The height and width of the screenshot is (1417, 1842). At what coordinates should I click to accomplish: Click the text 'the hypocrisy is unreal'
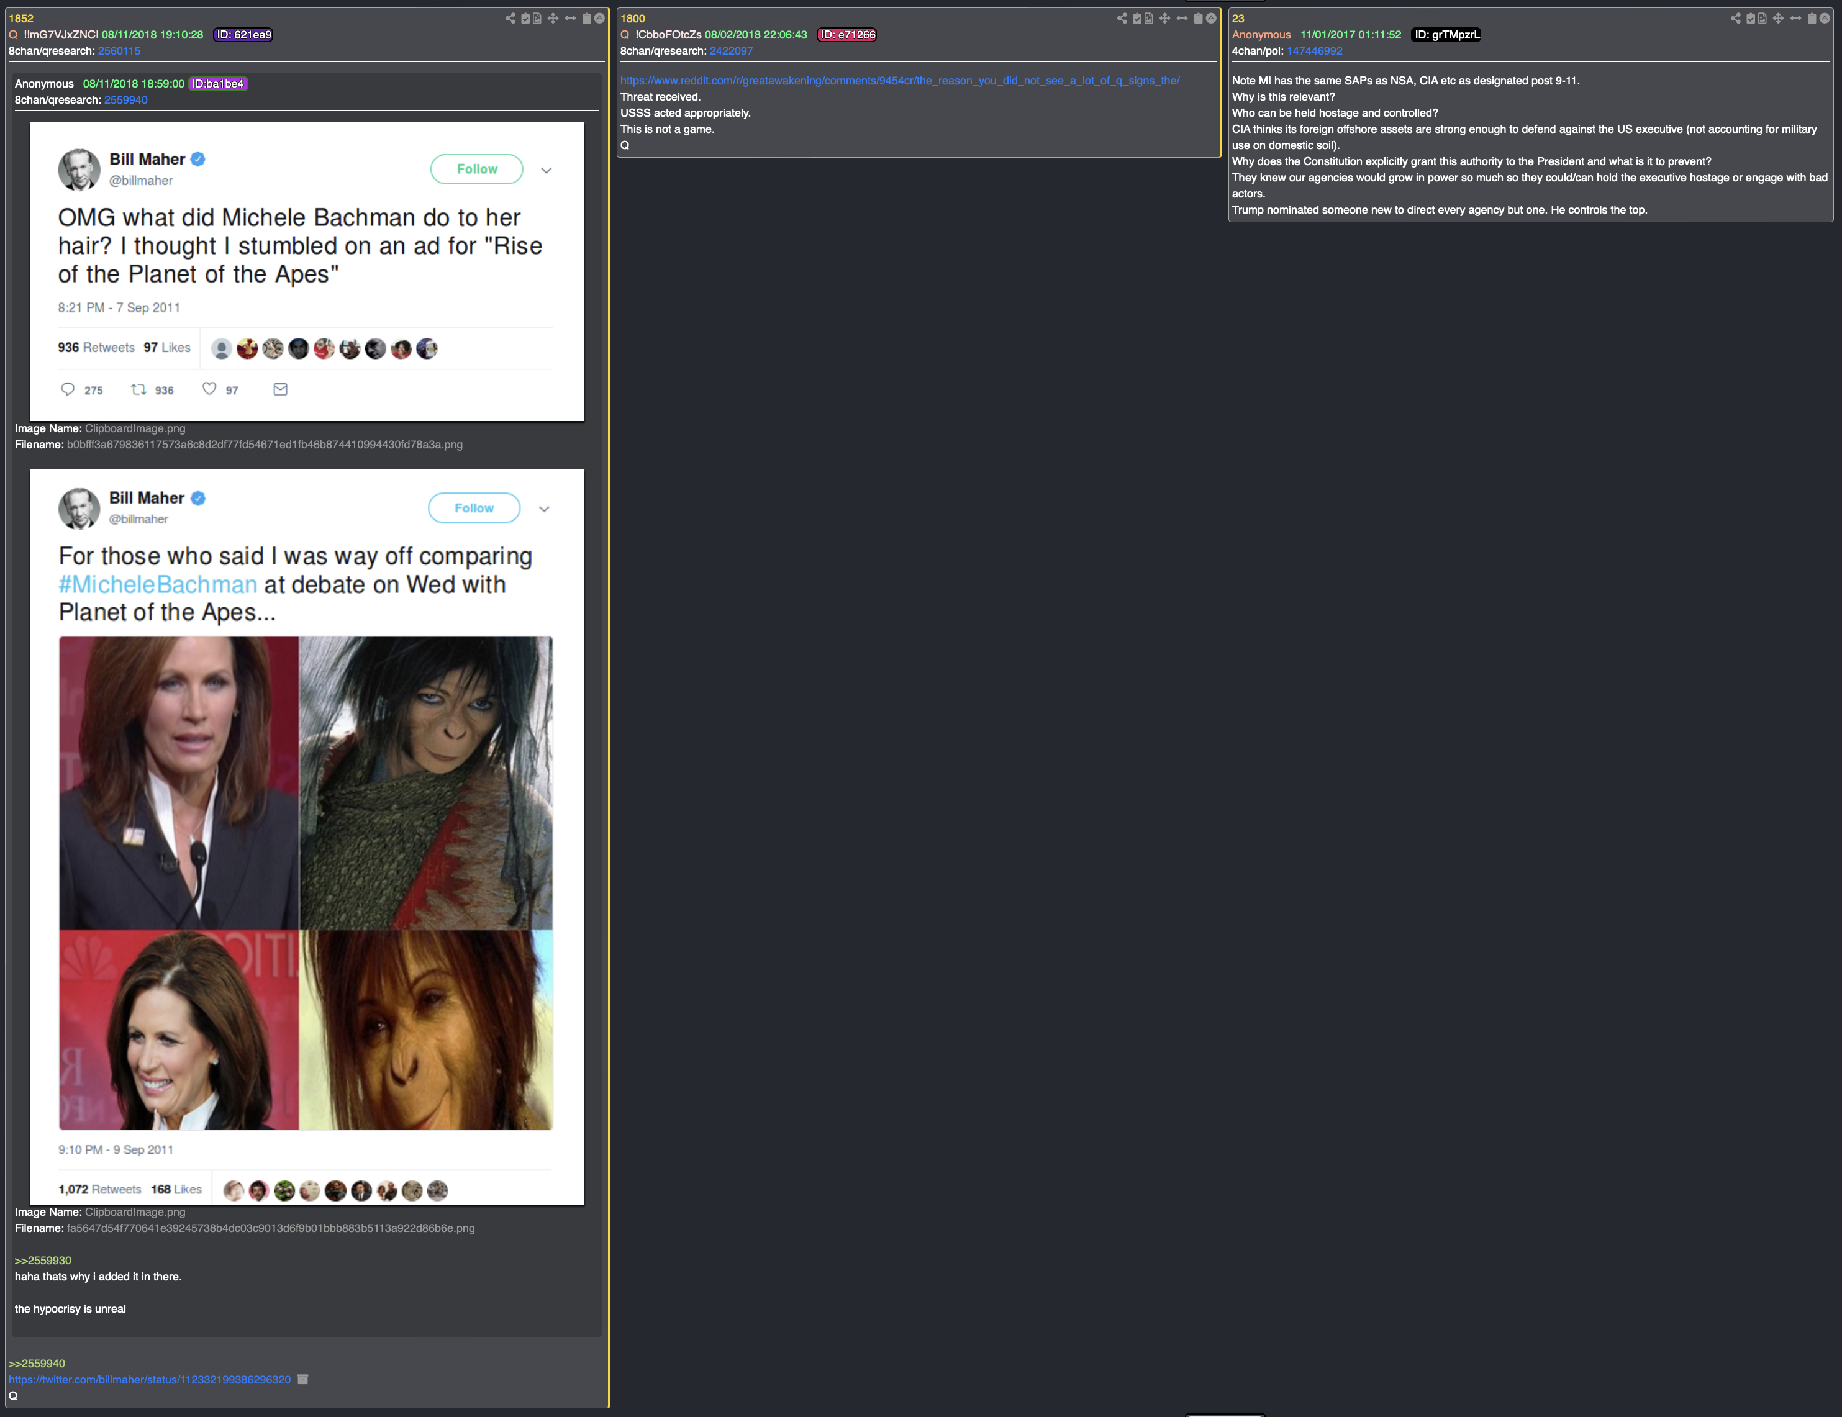tap(70, 1309)
